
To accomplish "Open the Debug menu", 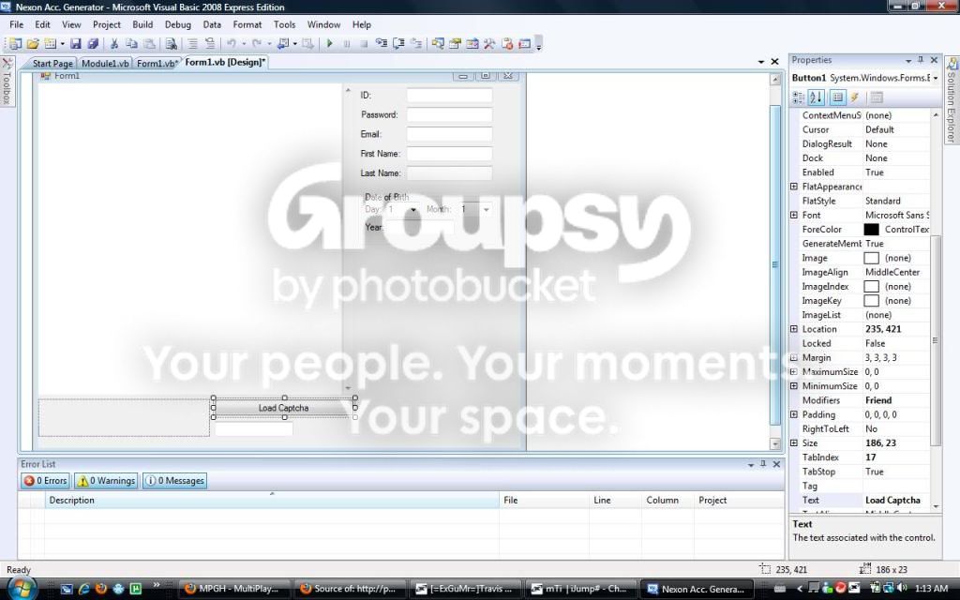I will click(177, 24).
